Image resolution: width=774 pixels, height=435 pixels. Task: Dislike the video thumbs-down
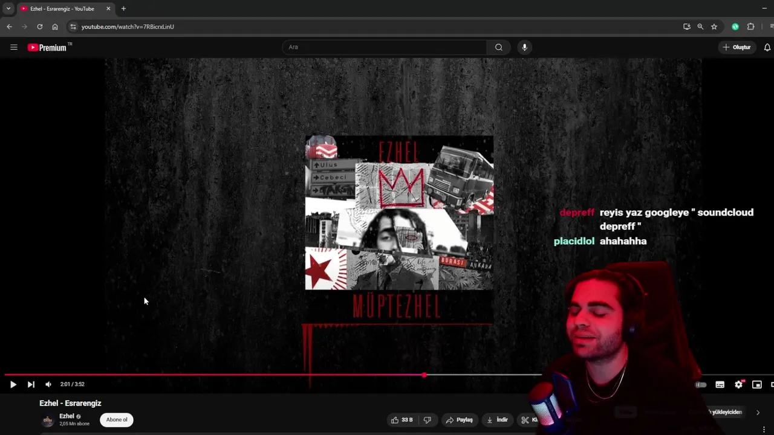(428, 420)
